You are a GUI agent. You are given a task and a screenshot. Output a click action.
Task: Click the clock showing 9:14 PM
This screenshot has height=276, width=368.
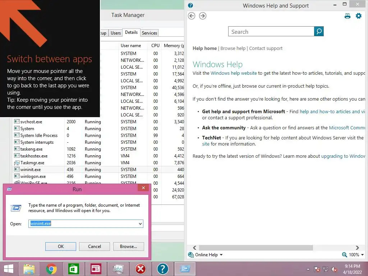click(x=352, y=266)
